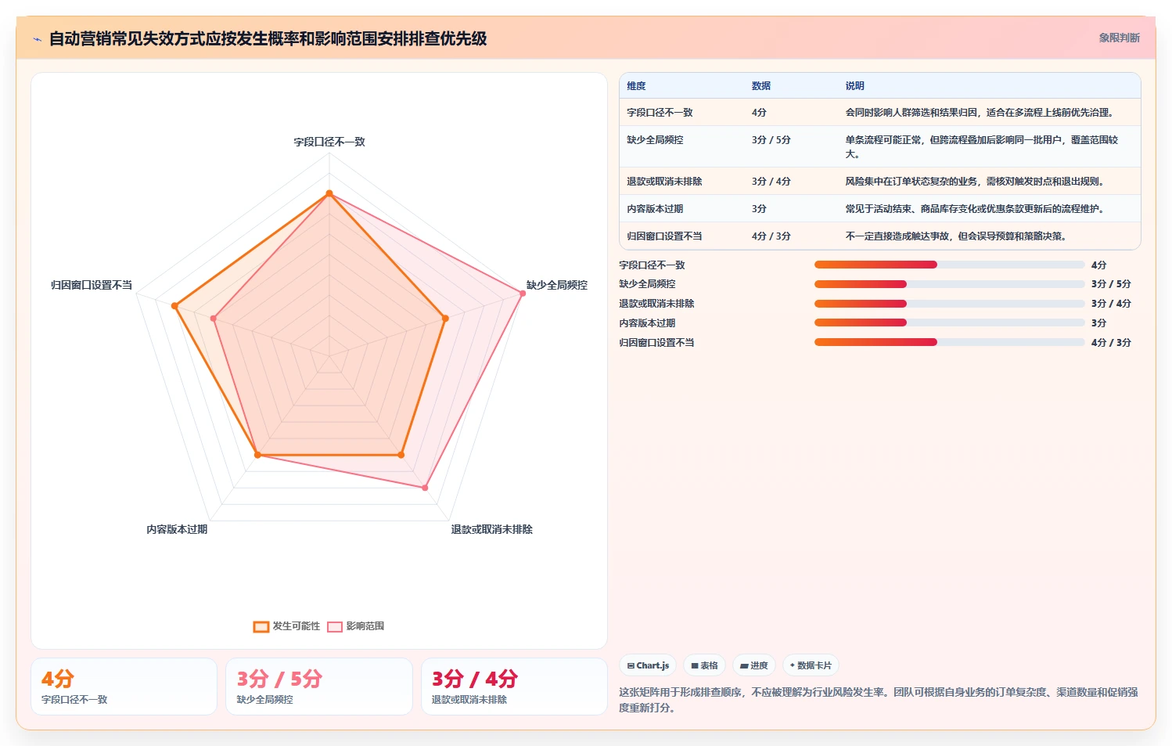Click the sparkle icon in the 数据卡片 chip
The height and width of the screenshot is (746, 1172).
pyautogui.click(x=793, y=665)
